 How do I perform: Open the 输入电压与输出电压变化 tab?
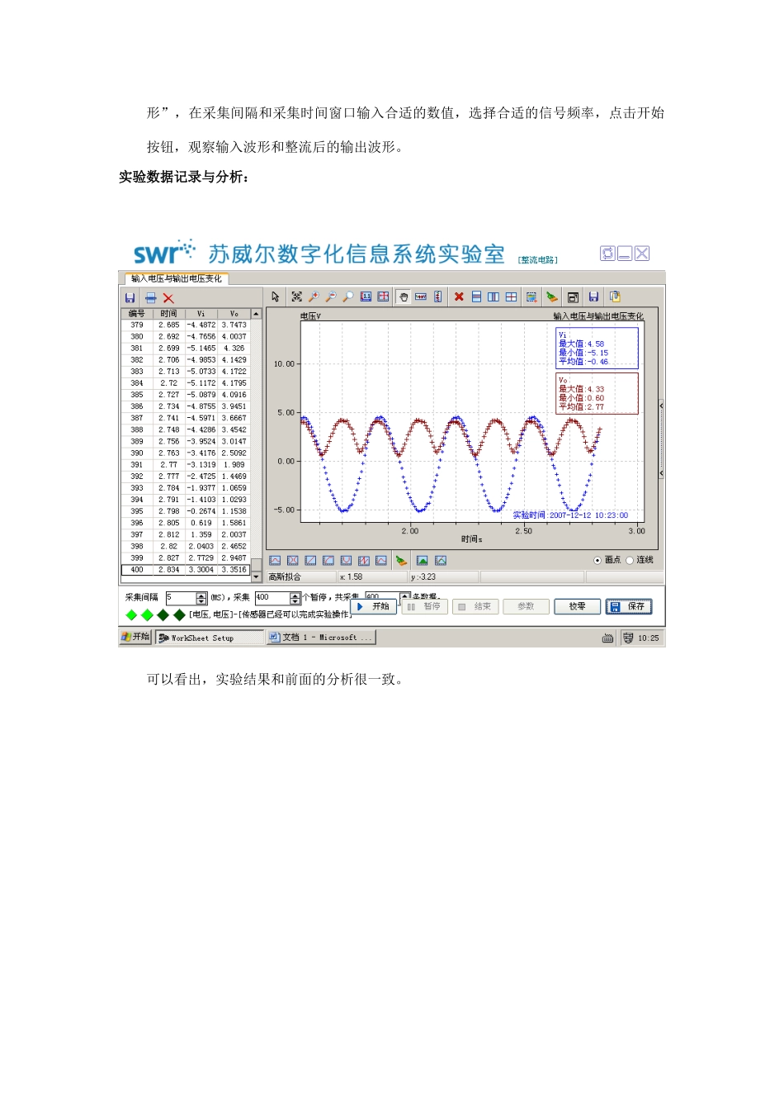point(176,278)
